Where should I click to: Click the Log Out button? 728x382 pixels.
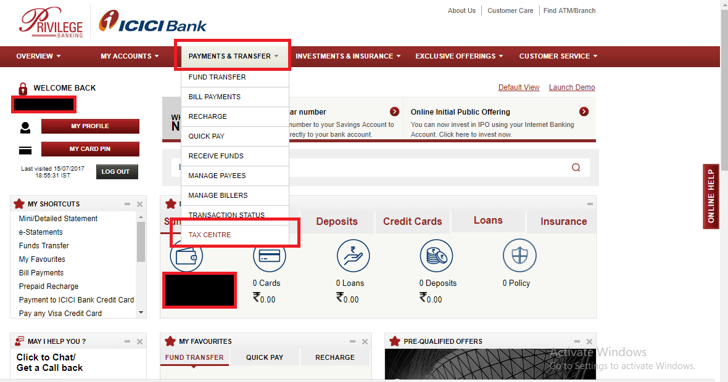(x=117, y=171)
